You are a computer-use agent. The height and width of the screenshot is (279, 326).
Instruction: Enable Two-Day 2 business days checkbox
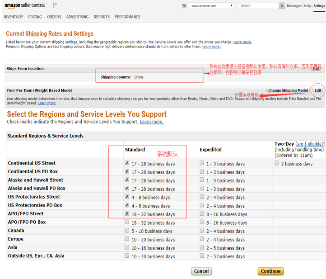(276, 163)
